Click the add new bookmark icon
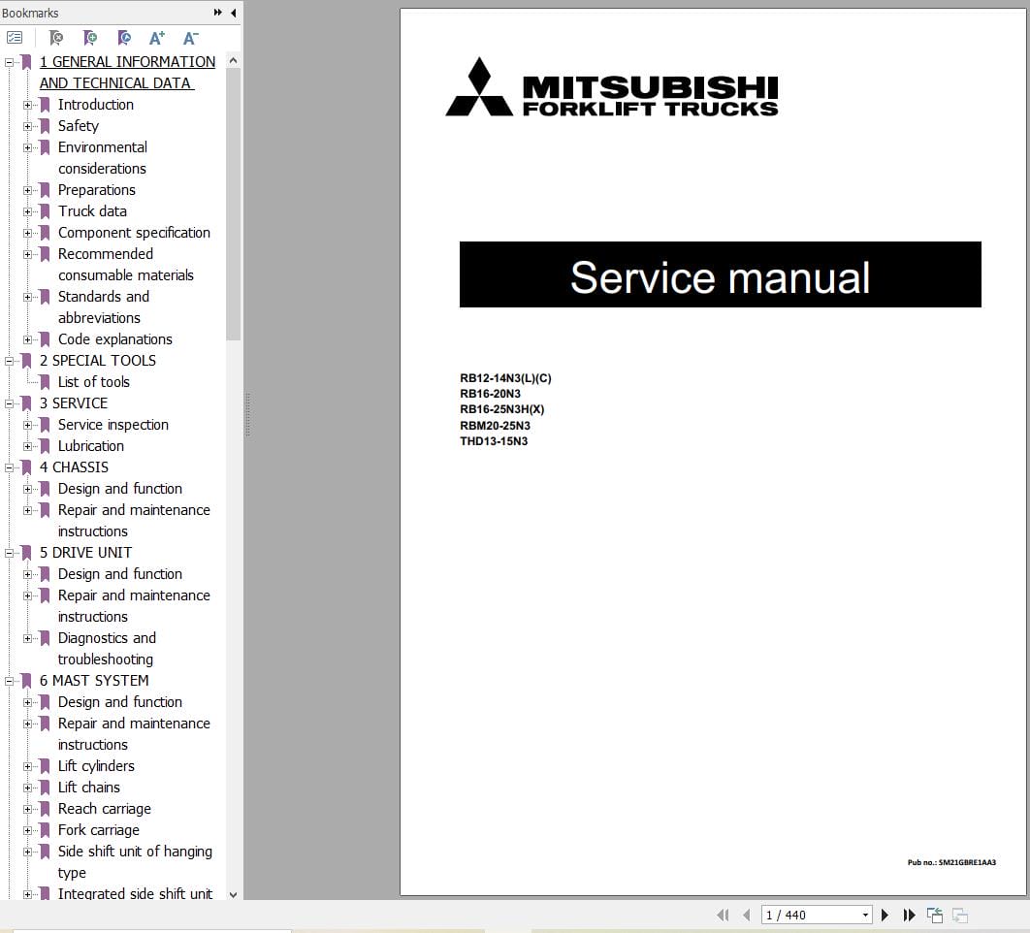The width and height of the screenshot is (1030, 933). tap(90, 38)
